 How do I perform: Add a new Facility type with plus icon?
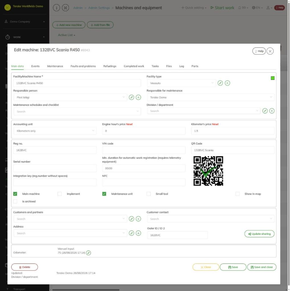click(x=227, y=83)
